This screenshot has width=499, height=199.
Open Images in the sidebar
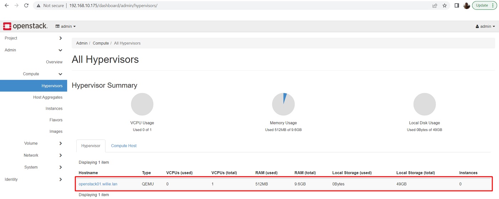(x=56, y=131)
